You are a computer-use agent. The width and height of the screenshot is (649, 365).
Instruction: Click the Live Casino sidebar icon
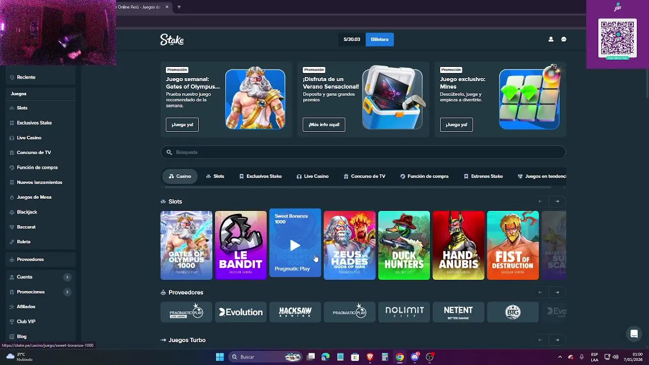click(x=12, y=138)
